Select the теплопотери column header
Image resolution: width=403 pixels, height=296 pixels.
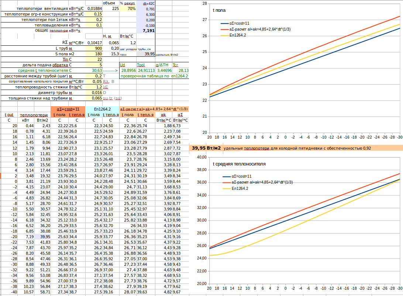pyautogui.click(x=34, y=115)
